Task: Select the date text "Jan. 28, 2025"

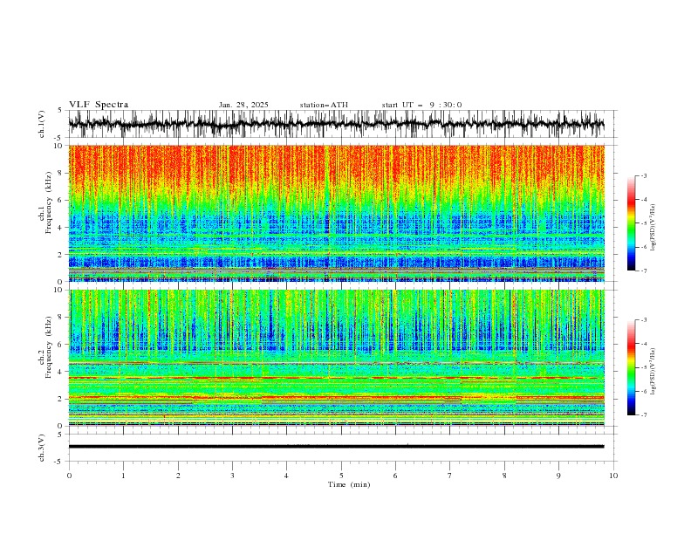Action: tap(243, 105)
